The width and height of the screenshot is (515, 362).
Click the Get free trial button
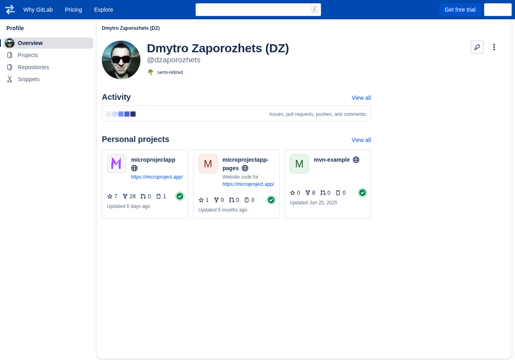pyautogui.click(x=460, y=10)
